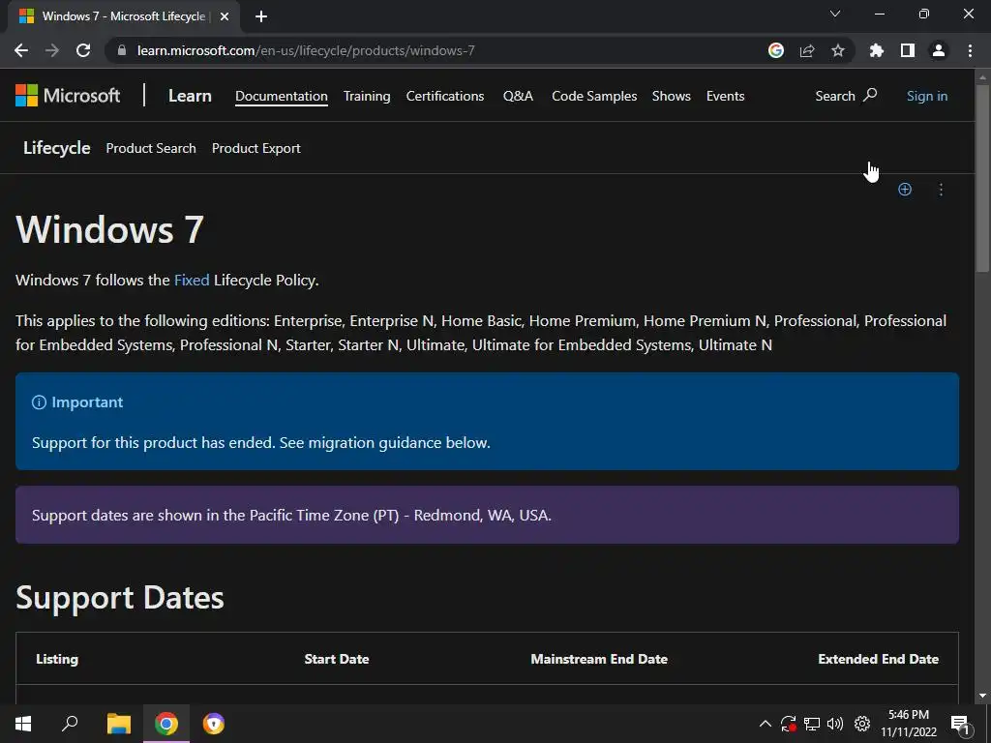Open the Certifications menu item
Image resolution: width=991 pixels, height=743 pixels.
445,96
